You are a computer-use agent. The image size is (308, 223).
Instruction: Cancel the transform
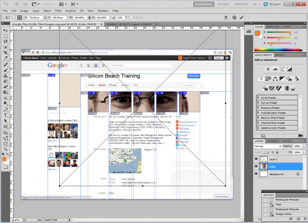tap(234, 17)
